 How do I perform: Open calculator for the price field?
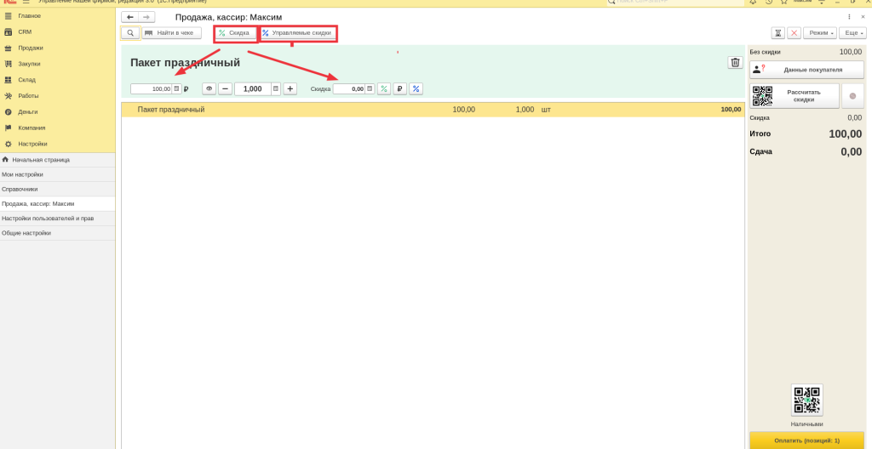176,89
